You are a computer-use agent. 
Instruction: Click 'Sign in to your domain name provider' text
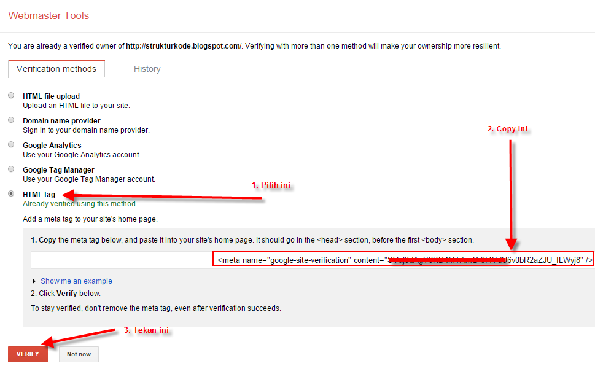86,130
